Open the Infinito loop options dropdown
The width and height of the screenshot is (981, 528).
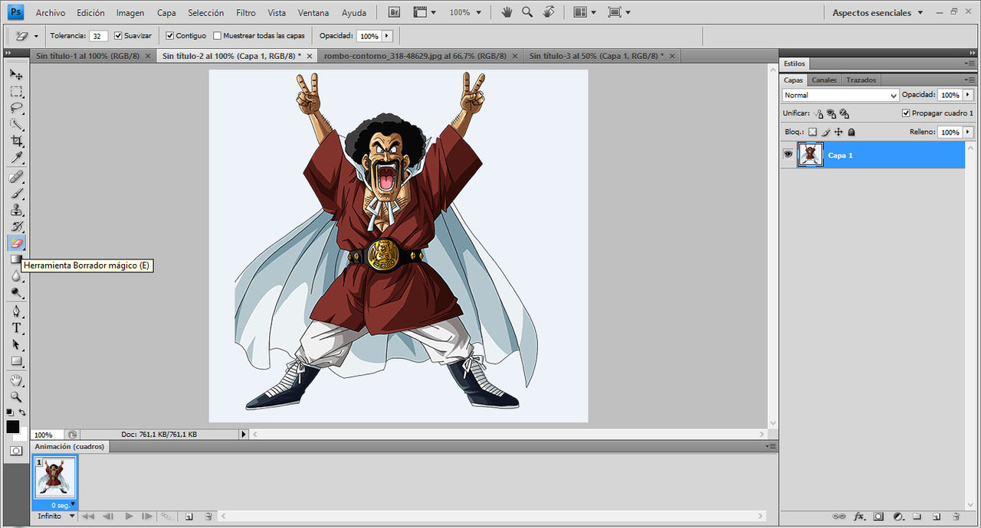[57, 517]
